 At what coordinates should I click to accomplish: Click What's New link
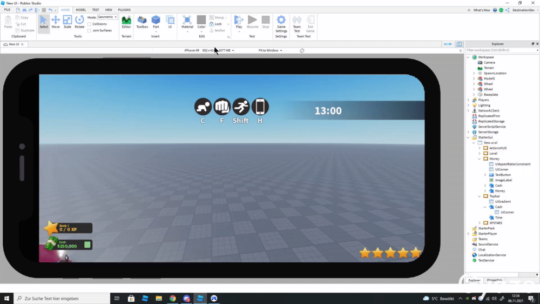482,10
